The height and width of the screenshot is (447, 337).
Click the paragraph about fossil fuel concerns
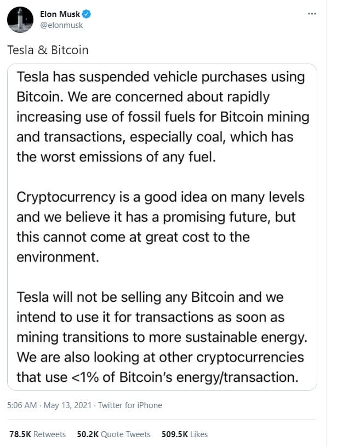163,117
